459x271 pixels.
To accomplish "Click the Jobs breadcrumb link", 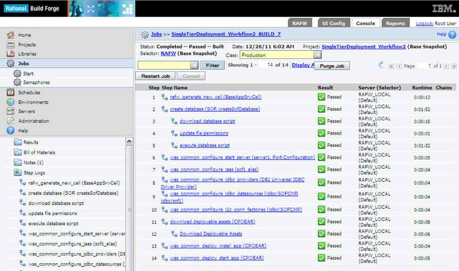I will point(156,34).
